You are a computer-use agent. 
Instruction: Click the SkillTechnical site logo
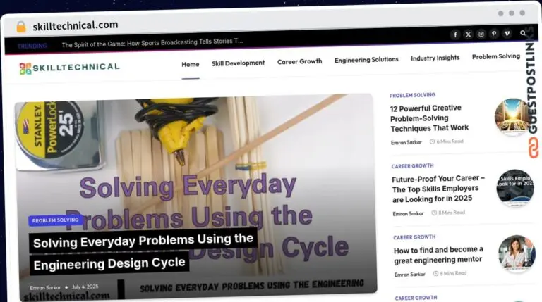click(x=69, y=67)
